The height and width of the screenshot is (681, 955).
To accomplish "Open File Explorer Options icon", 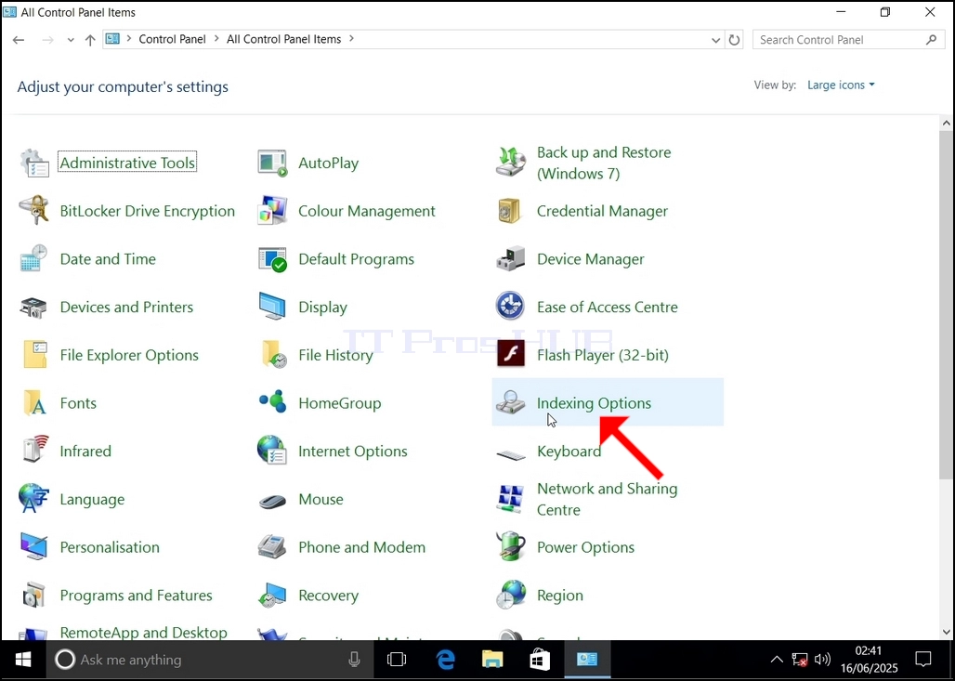I will point(34,355).
